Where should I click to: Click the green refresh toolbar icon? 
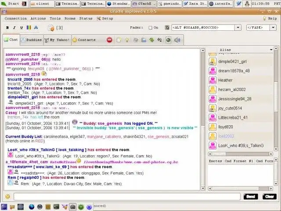coord(151,40)
